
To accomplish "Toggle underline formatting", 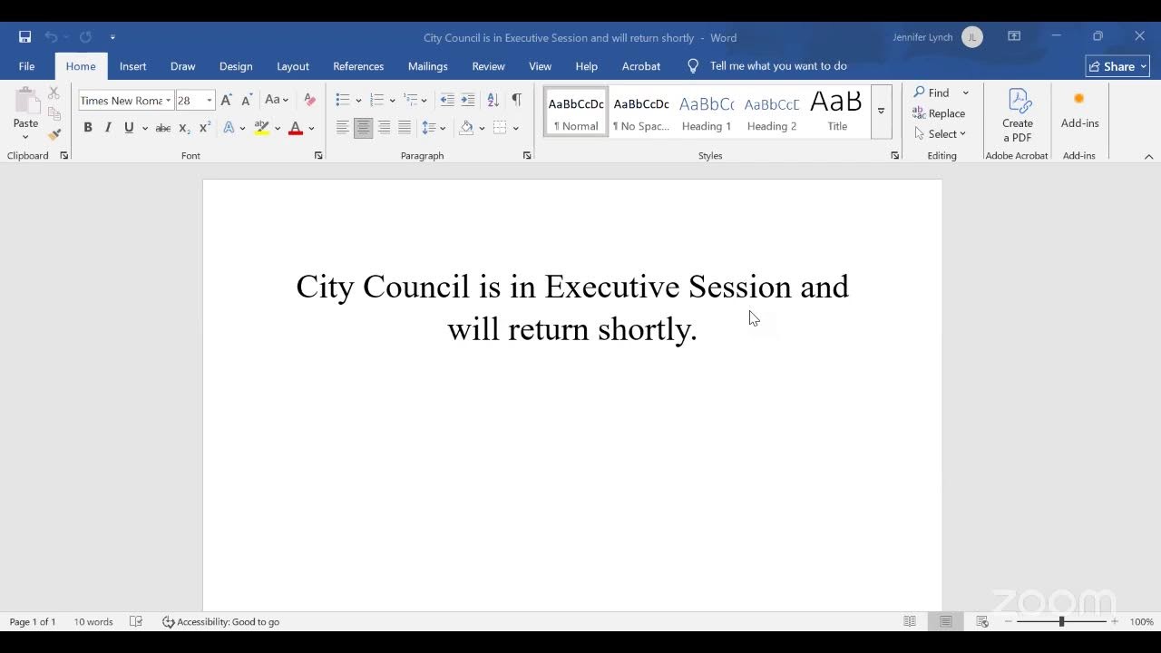I will (129, 128).
